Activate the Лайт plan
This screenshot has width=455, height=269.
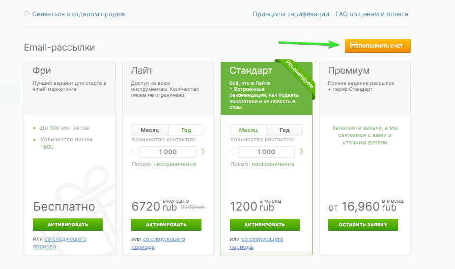166,225
